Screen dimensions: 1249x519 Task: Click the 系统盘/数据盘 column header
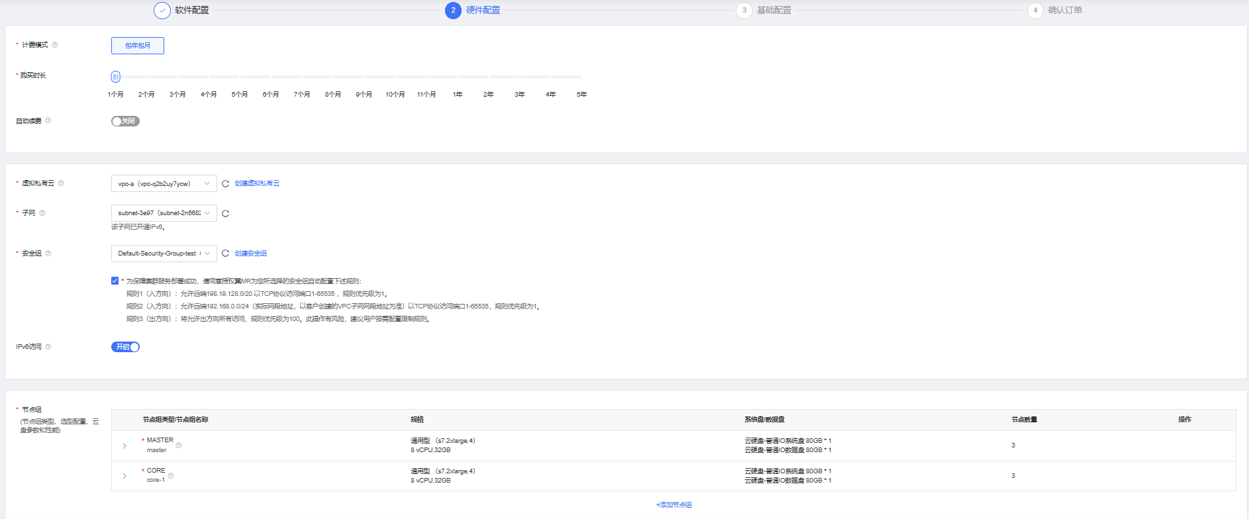click(765, 420)
